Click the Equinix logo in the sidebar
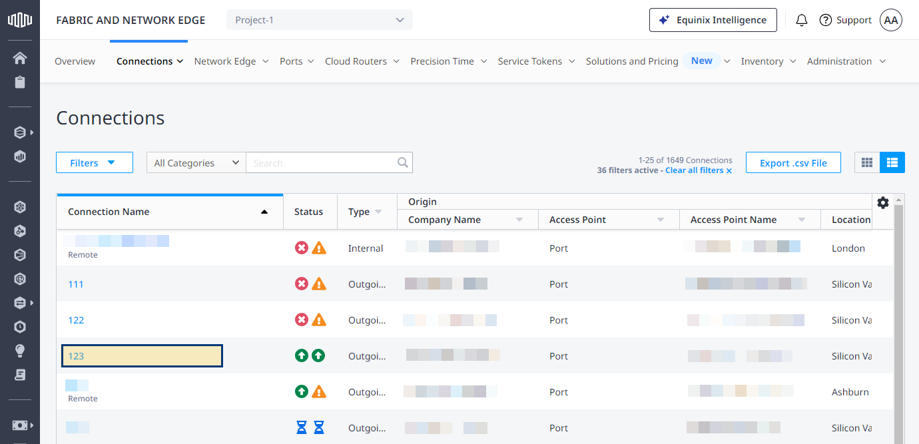Screen dimensions: 919x444 click(x=20, y=20)
